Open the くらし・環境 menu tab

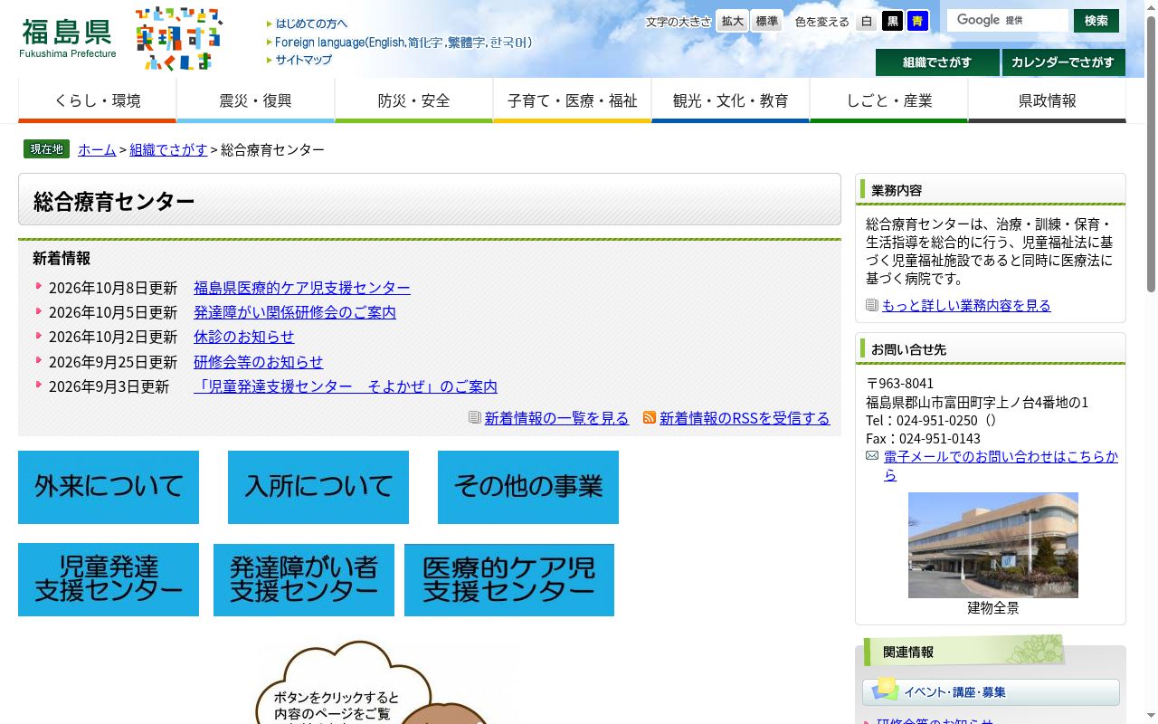pos(98,100)
